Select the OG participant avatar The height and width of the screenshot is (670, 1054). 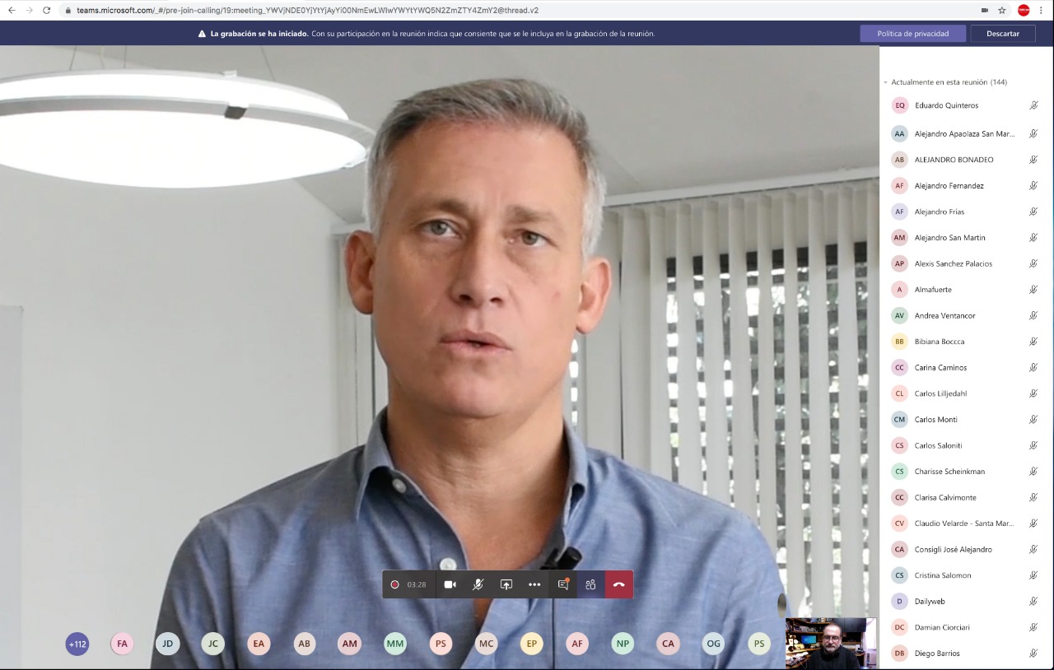click(714, 644)
